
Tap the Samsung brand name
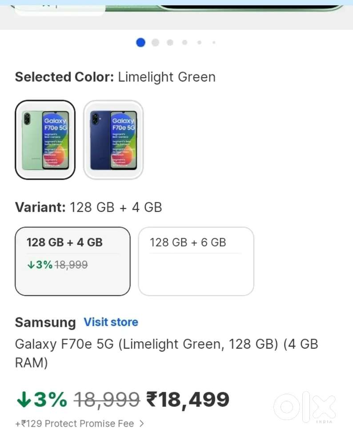[x=45, y=323]
